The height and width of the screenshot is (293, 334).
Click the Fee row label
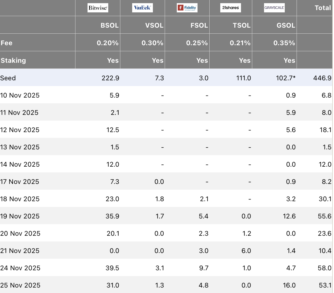coord(6,43)
